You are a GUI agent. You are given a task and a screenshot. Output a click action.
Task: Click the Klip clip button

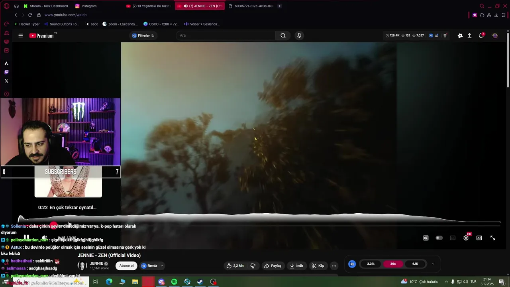(318, 266)
